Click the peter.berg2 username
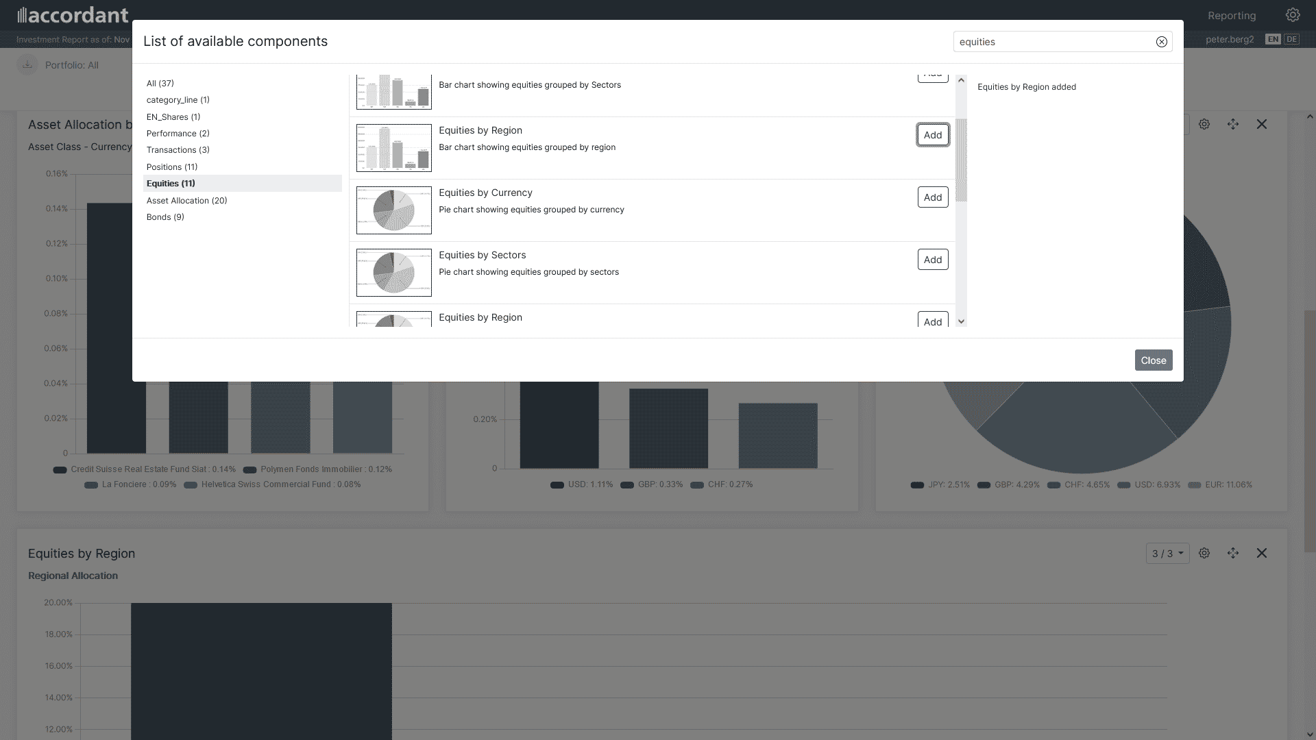Image resolution: width=1316 pixels, height=740 pixels. tap(1230, 39)
